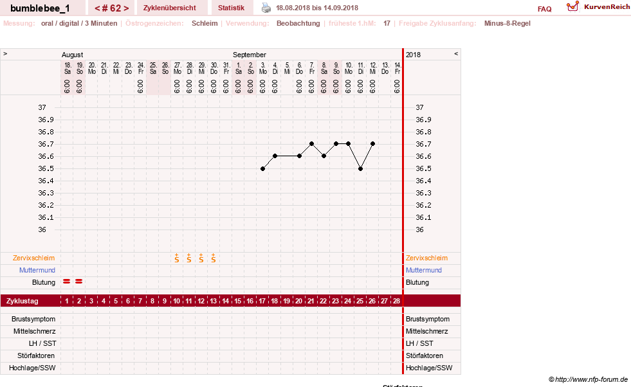The height and width of the screenshot is (387, 631).
Task: Click the 36.7 label on left axis
Action: (x=46, y=144)
